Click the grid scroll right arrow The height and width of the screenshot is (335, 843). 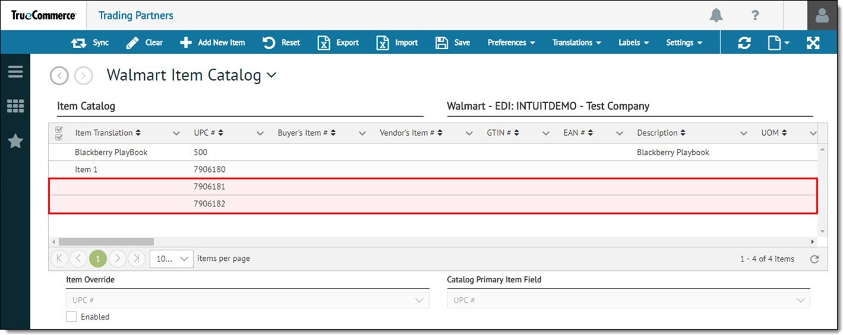tap(813, 242)
